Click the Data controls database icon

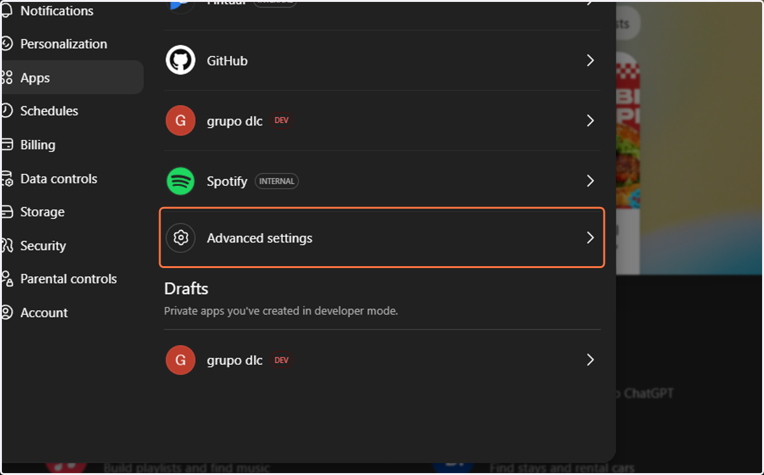[6, 179]
